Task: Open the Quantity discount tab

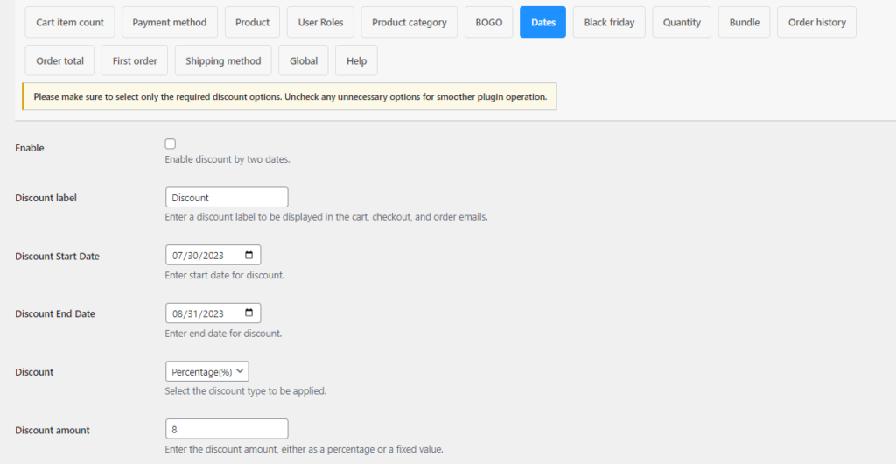Action: click(682, 22)
